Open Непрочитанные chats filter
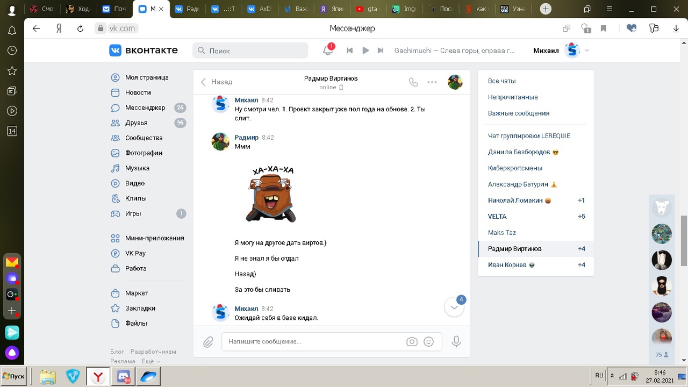This screenshot has width=688, height=387. [512, 97]
